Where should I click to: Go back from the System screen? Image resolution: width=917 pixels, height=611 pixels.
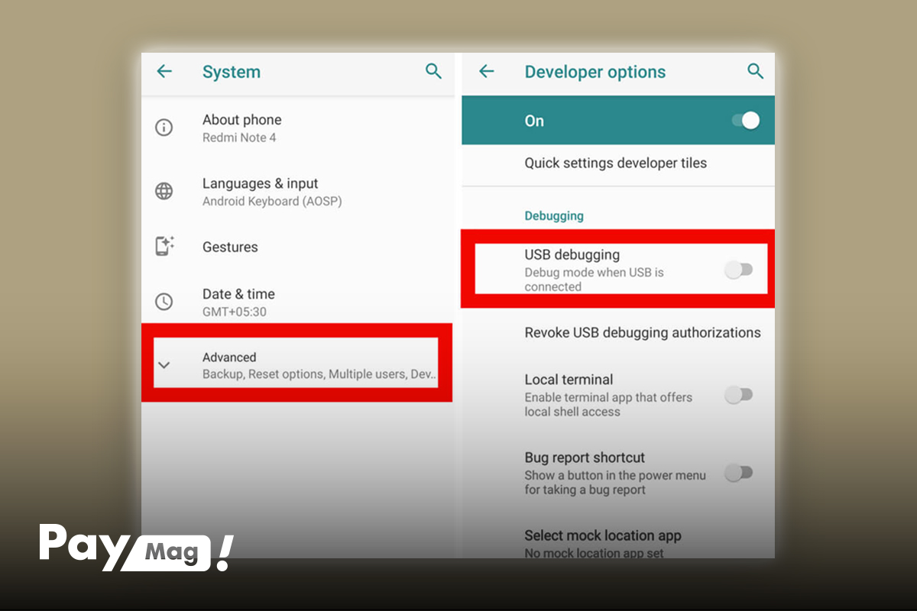click(x=164, y=72)
